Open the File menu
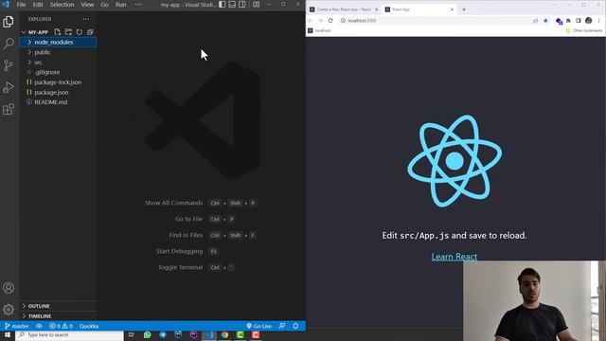606x341 pixels. (x=21, y=5)
